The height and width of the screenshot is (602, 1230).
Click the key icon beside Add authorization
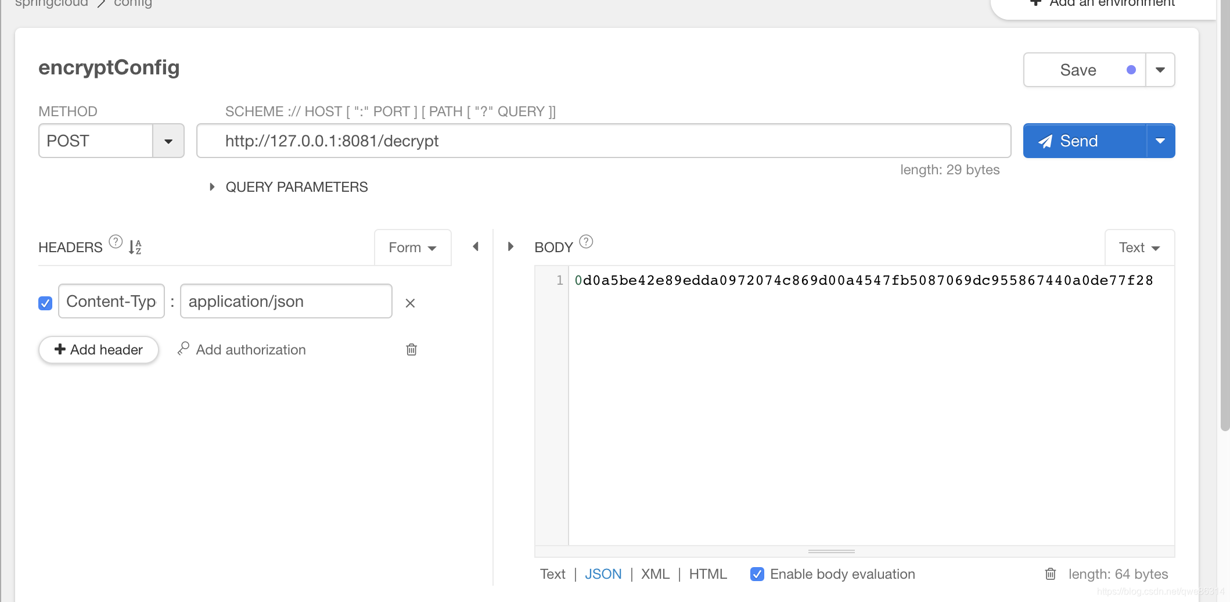184,349
